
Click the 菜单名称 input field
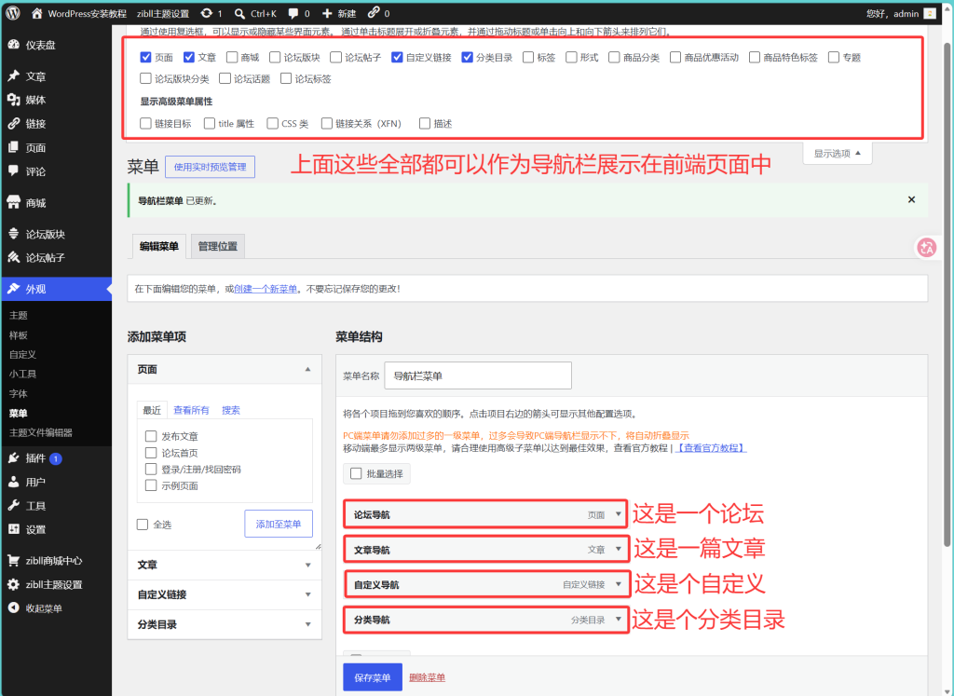[x=478, y=375]
